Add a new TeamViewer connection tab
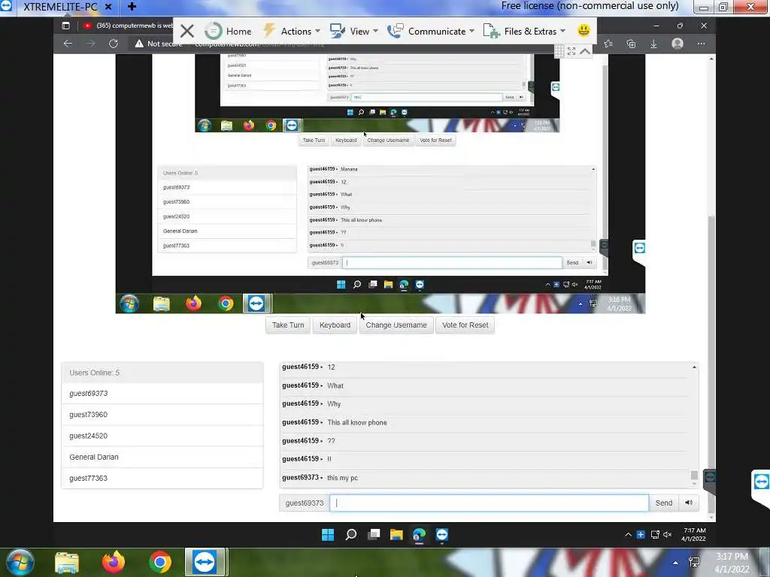The image size is (770, 577). tap(132, 7)
